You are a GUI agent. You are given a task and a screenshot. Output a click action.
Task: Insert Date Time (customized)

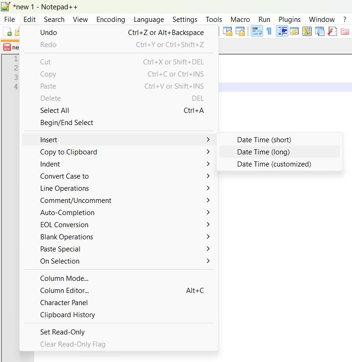coord(280,164)
